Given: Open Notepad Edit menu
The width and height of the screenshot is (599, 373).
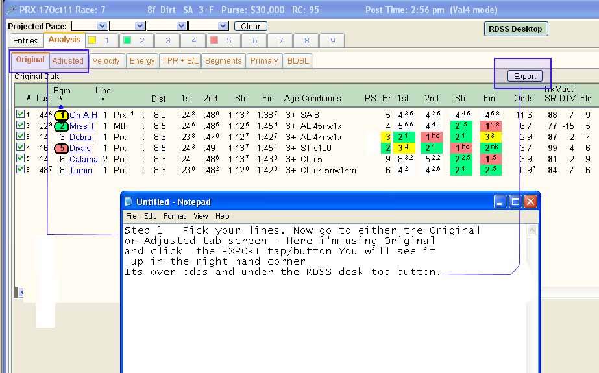Looking at the screenshot, I should tap(150, 216).
